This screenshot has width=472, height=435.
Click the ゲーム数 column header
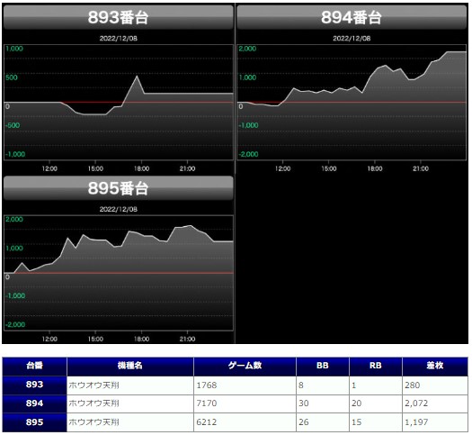tap(245, 366)
